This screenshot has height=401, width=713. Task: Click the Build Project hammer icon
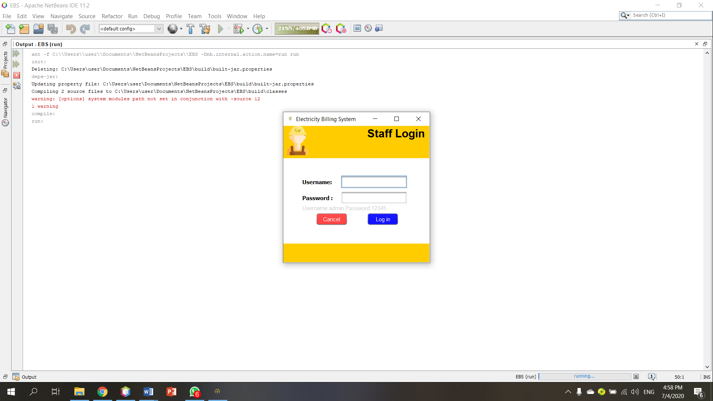pyautogui.click(x=191, y=29)
